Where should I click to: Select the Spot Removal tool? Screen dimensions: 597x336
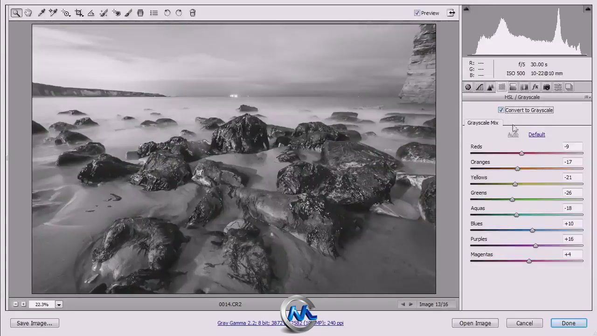pos(104,13)
